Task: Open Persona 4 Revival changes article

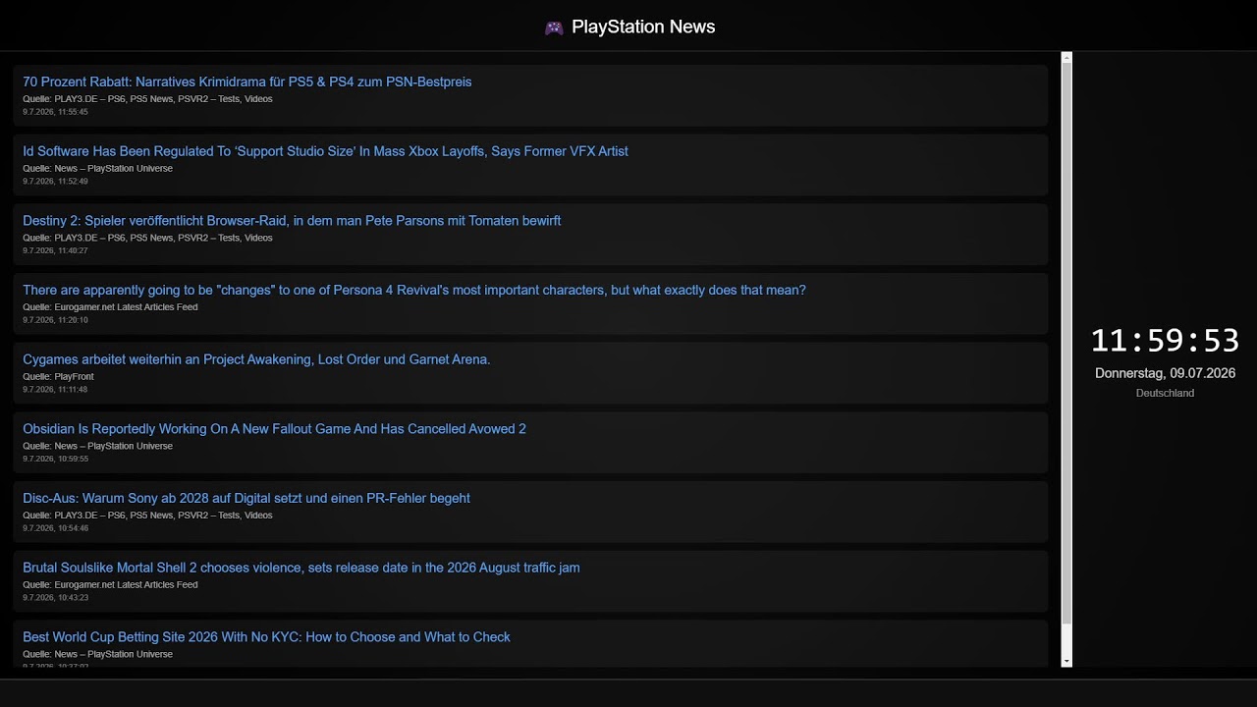Action: click(x=414, y=290)
